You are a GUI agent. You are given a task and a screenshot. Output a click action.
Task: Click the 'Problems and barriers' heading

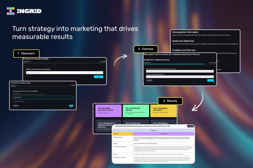(x=184, y=50)
